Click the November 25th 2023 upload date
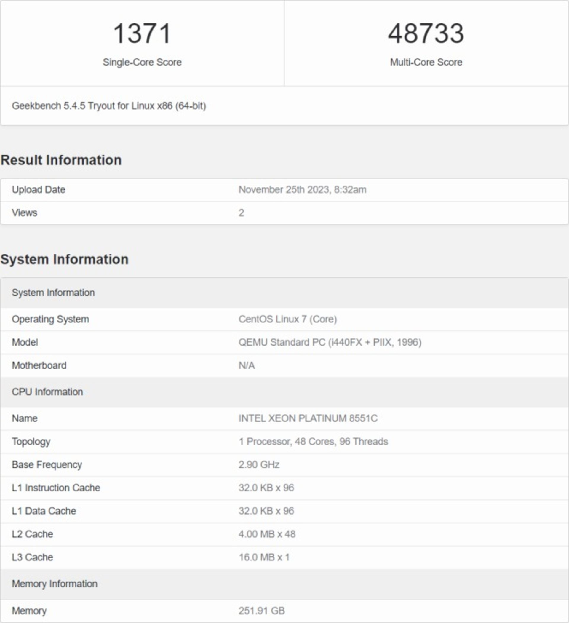Screen dimensions: 569x623 (x=302, y=189)
